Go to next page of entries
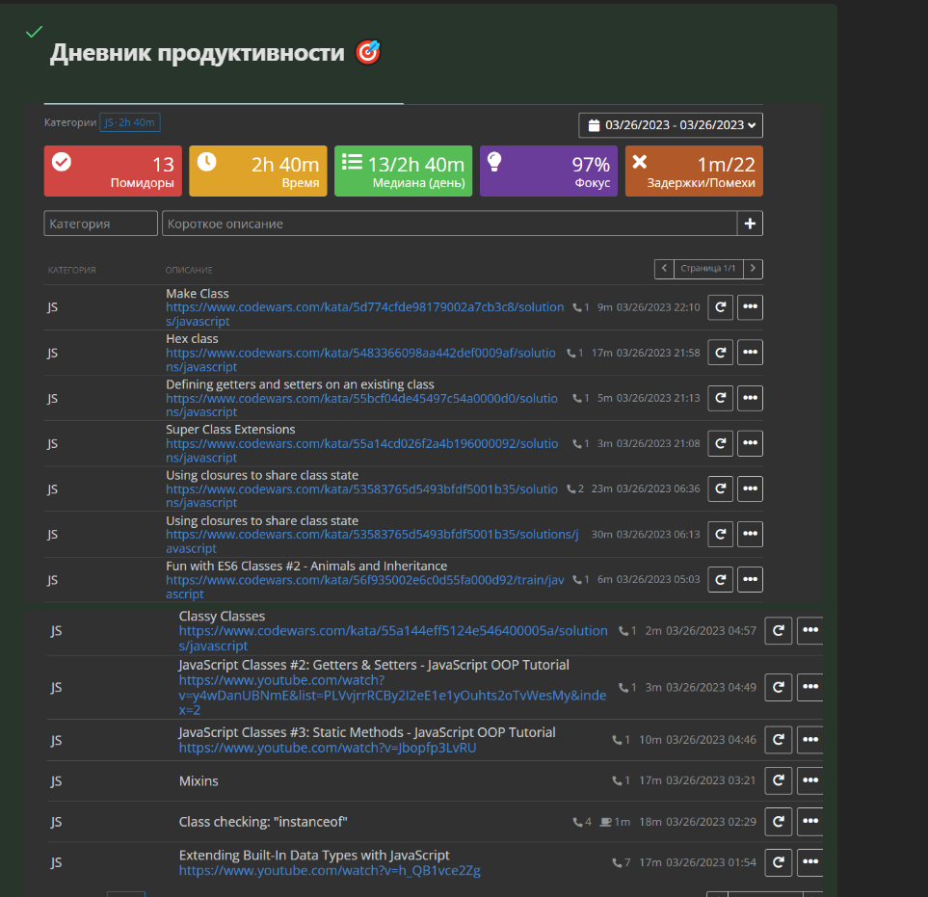 [754, 269]
